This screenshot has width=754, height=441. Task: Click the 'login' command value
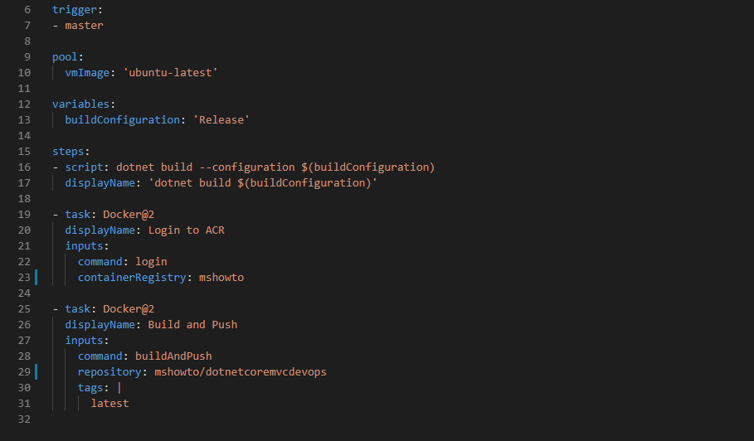(x=151, y=262)
